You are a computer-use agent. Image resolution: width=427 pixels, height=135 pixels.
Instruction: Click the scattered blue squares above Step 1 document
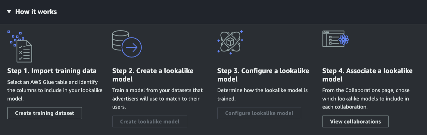(x=15, y=38)
